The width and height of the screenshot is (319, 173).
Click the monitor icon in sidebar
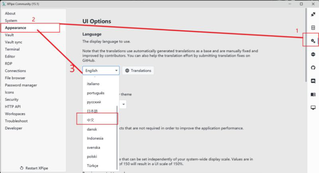(313, 108)
